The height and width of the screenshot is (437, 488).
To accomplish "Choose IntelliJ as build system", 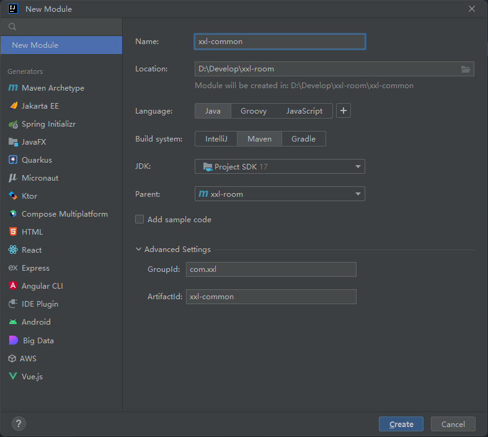I will pyautogui.click(x=216, y=138).
